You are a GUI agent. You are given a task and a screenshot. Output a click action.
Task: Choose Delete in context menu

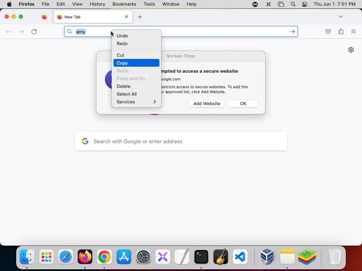pos(136,86)
